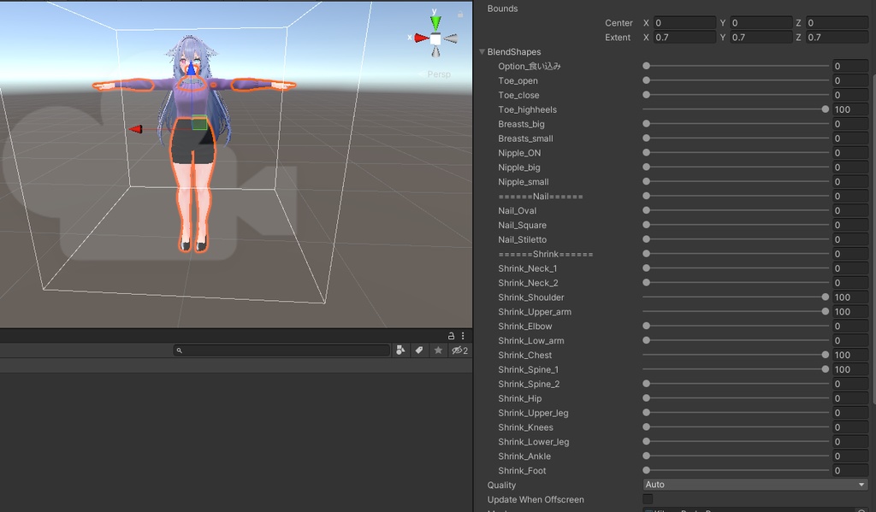876x512 pixels.
Task: Click the Shrink_Upper_arm slider handle
Action: [826, 311]
